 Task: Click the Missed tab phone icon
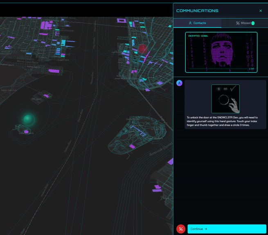(x=238, y=23)
